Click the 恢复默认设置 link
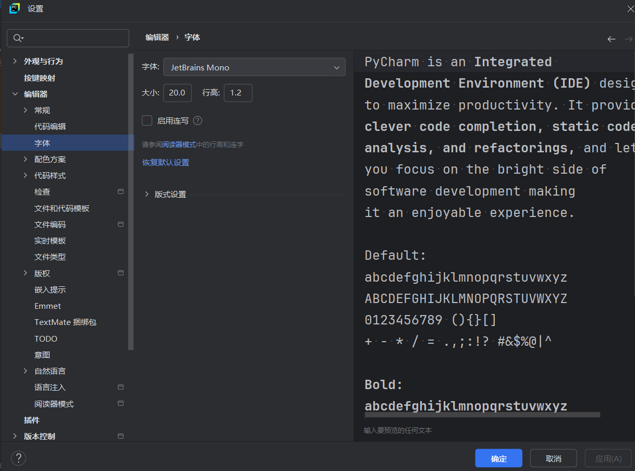The width and height of the screenshot is (635, 471). pos(166,163)
